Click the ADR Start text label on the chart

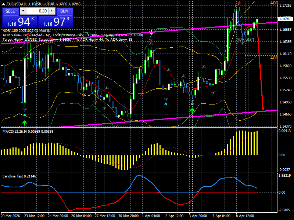[x=245, y=39]
